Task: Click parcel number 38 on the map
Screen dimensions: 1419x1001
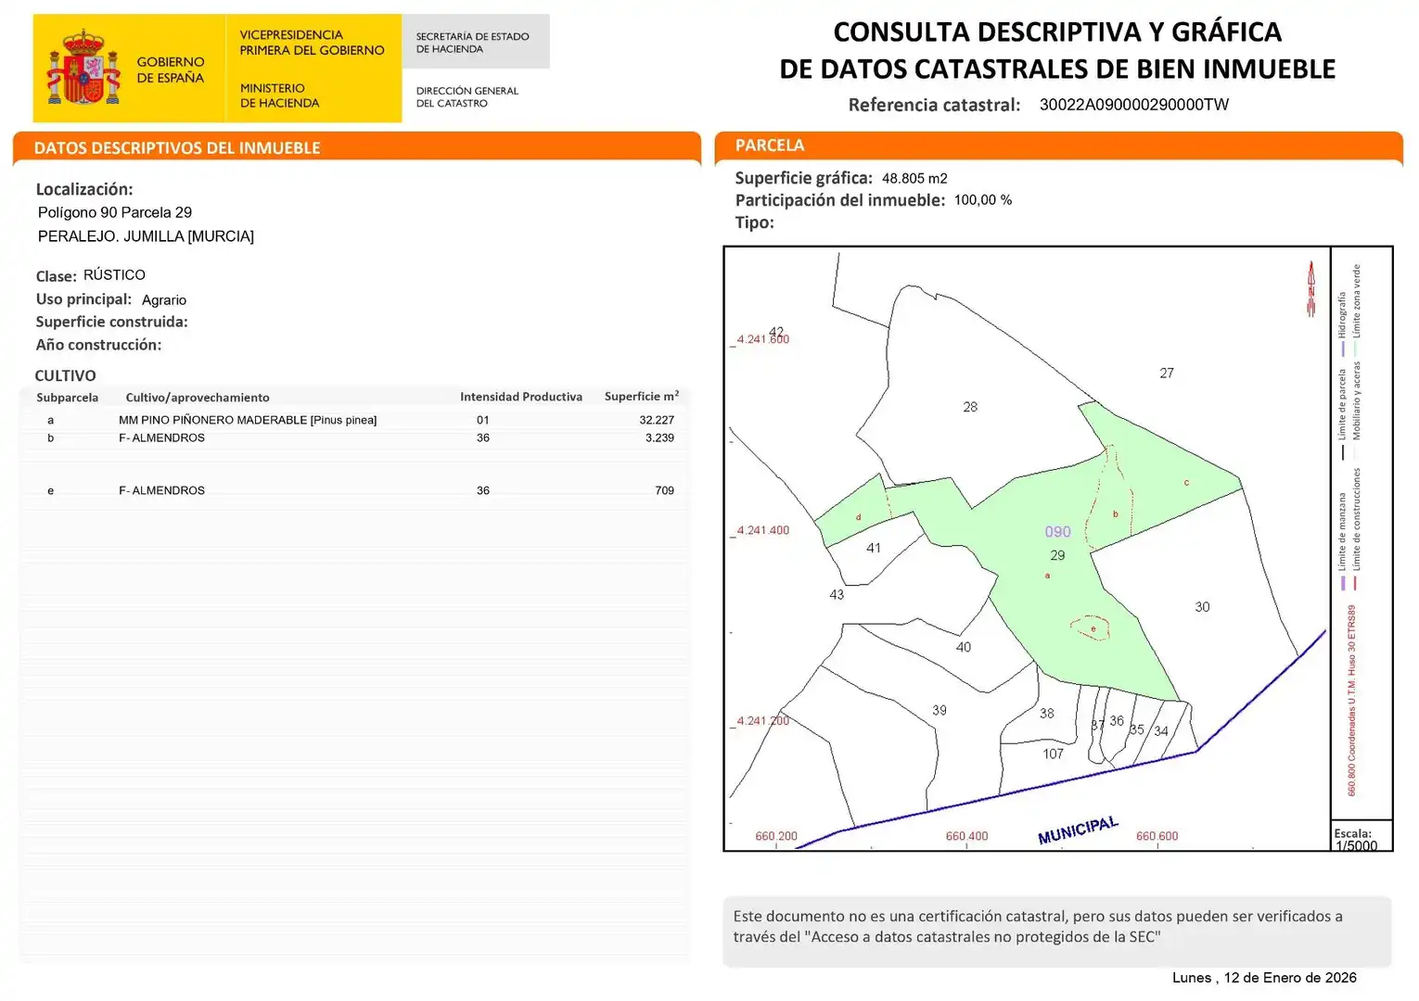Action: (1047, 714)
